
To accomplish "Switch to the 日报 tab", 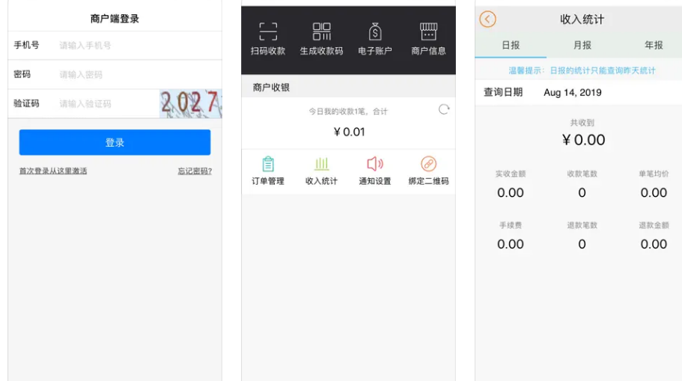I will point(511,45).
